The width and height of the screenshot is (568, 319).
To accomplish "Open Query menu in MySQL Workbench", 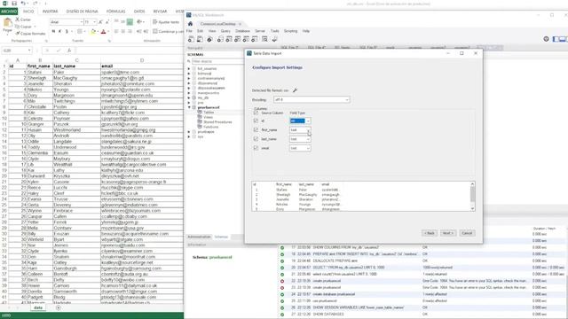I will [x=225, y=31].
